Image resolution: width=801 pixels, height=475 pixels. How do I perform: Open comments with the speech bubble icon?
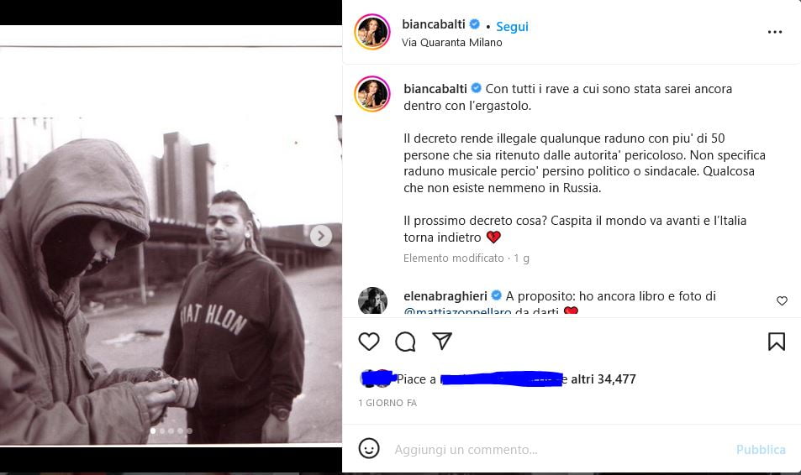coord(405,342)
